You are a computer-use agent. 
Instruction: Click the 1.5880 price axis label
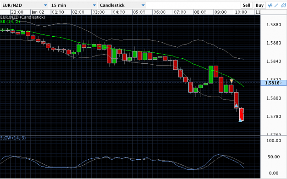[274, 25]
